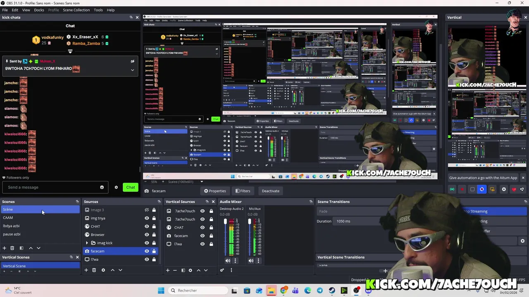Expand pinned message chevron
Image resolution: width=529 pixels, height=297 pixels.
[132, 70]
